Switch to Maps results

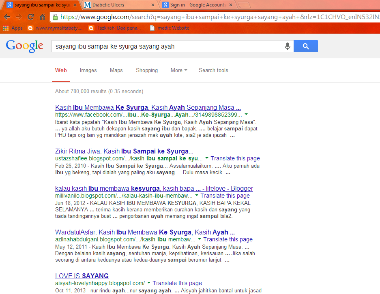click(x=116, y=70)
